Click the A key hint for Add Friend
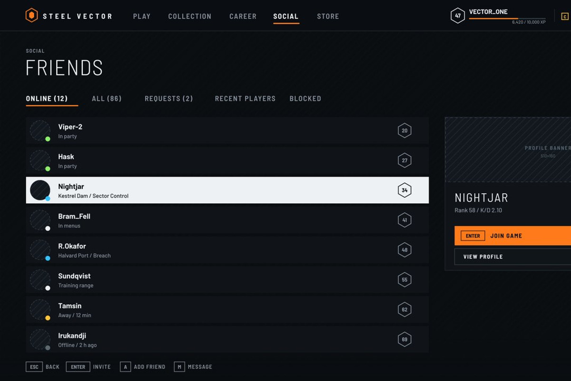 [125, 367]
